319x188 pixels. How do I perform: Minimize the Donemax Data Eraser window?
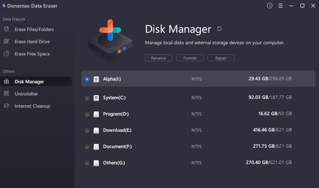[x=291, y=6]
